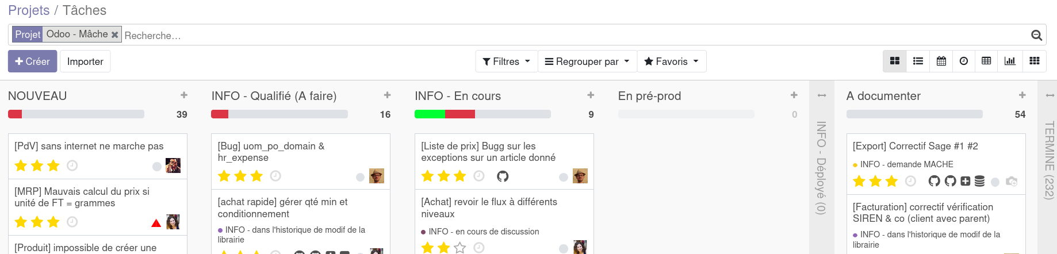This screenshot has height=254, width=1057.
Task: Open the pivot table view
Action: (986, 61)
